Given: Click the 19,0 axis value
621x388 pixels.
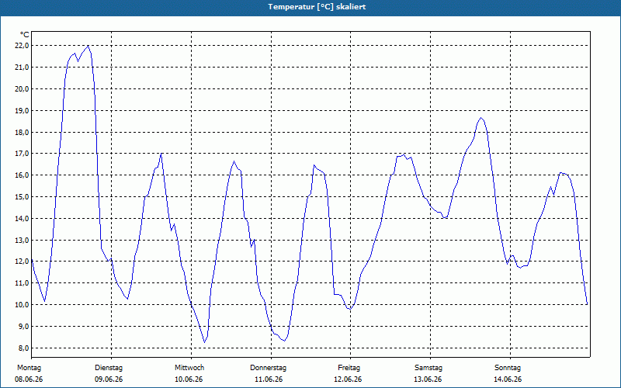Looking at the screenshot, I should coord(22,110).
